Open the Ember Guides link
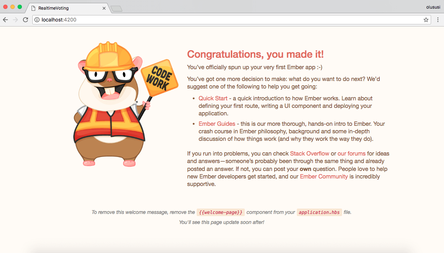444x253 pixels. pos(217,124)
